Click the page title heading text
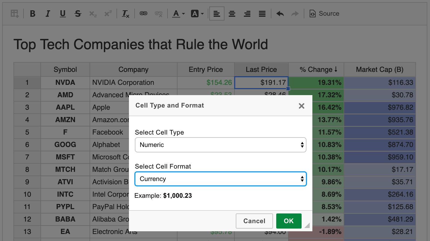 tap(141, 45)
